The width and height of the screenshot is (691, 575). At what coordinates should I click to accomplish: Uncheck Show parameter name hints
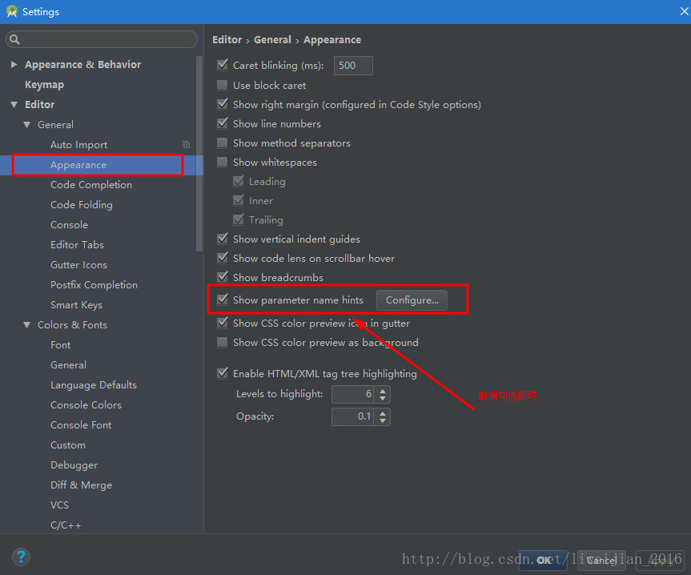pyautogui.click(x=223, y=300)
